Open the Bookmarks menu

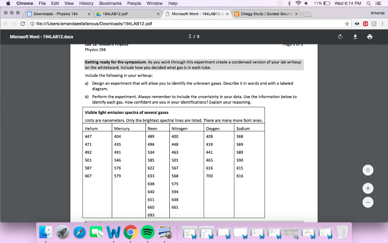[x=110, y=3]
